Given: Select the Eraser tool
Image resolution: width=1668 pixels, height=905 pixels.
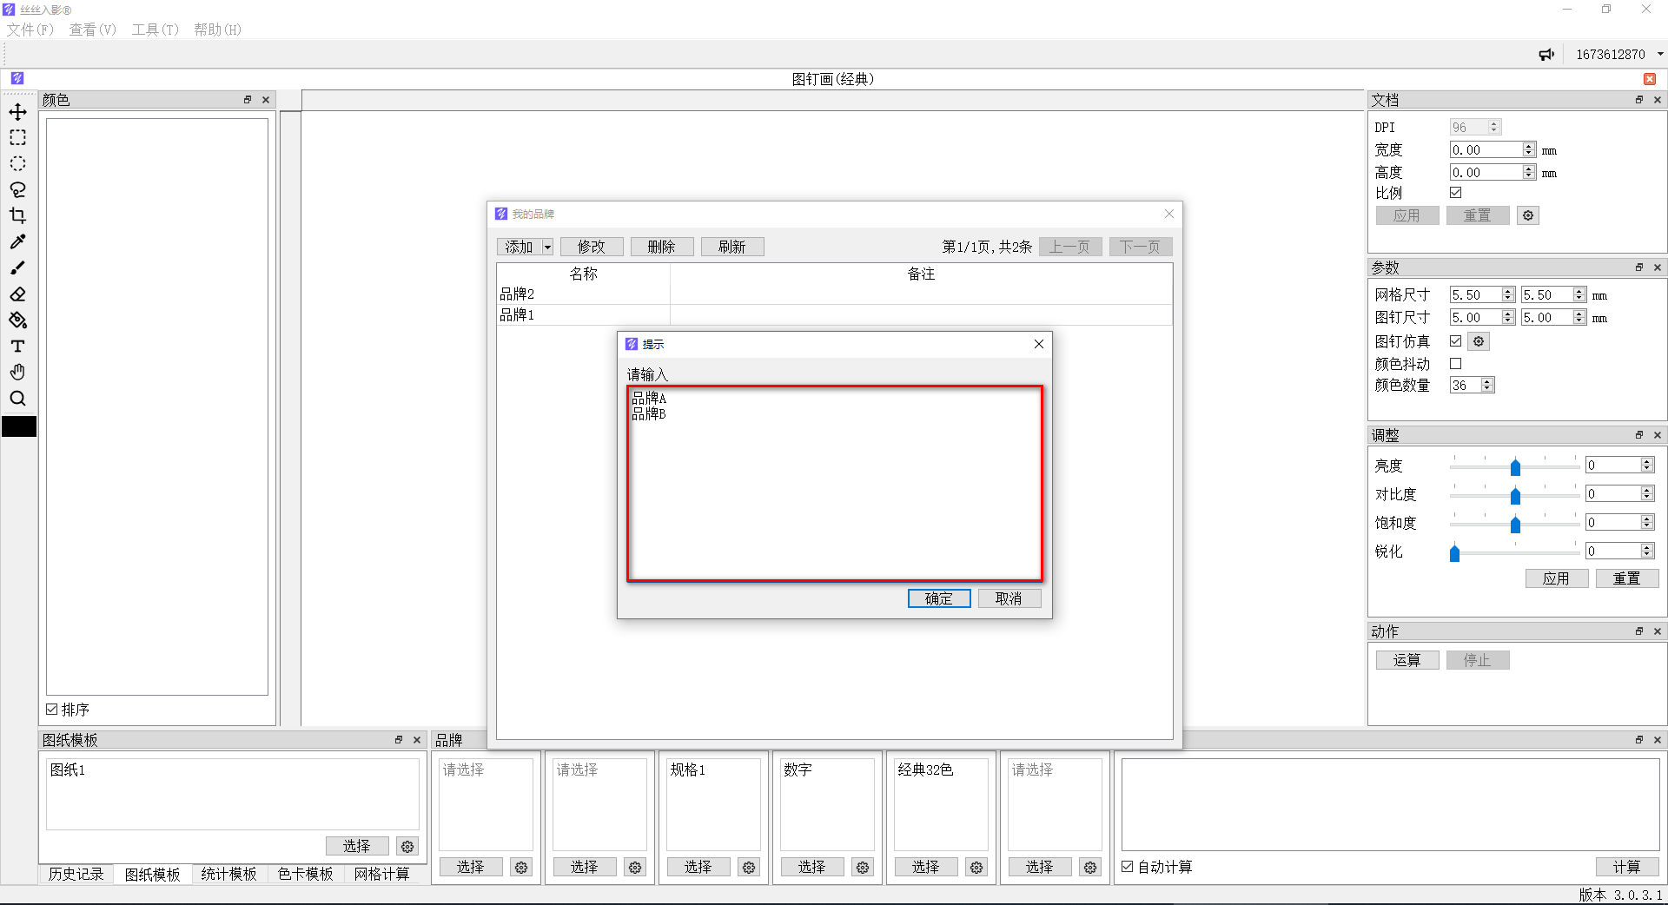Looking at the screenshot, I should point(17,294).
